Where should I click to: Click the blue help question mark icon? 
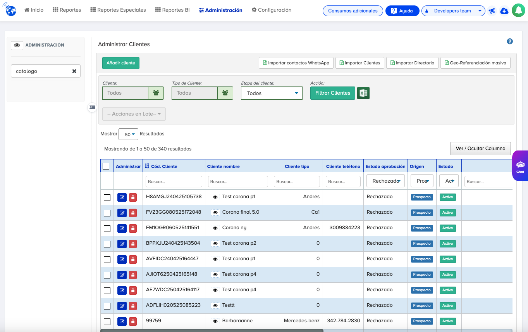point(510,42)
